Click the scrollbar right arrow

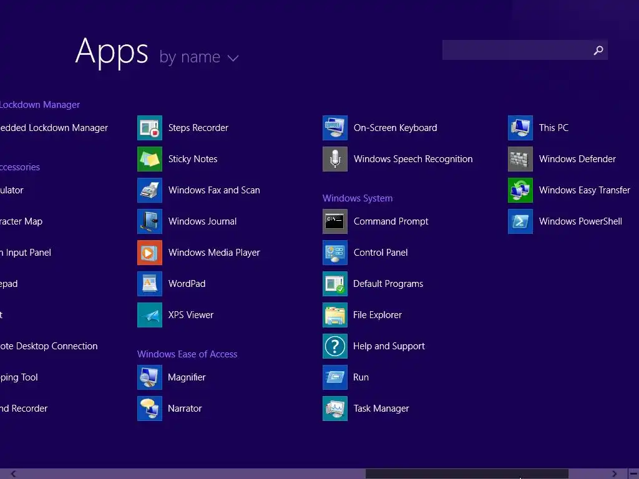[x=615, y=474]
